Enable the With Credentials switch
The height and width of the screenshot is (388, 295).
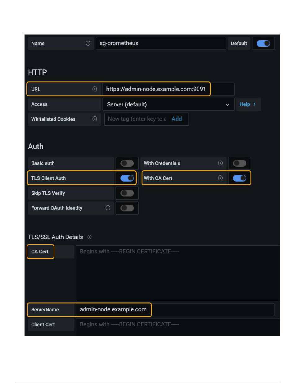[x=239, y=163]
